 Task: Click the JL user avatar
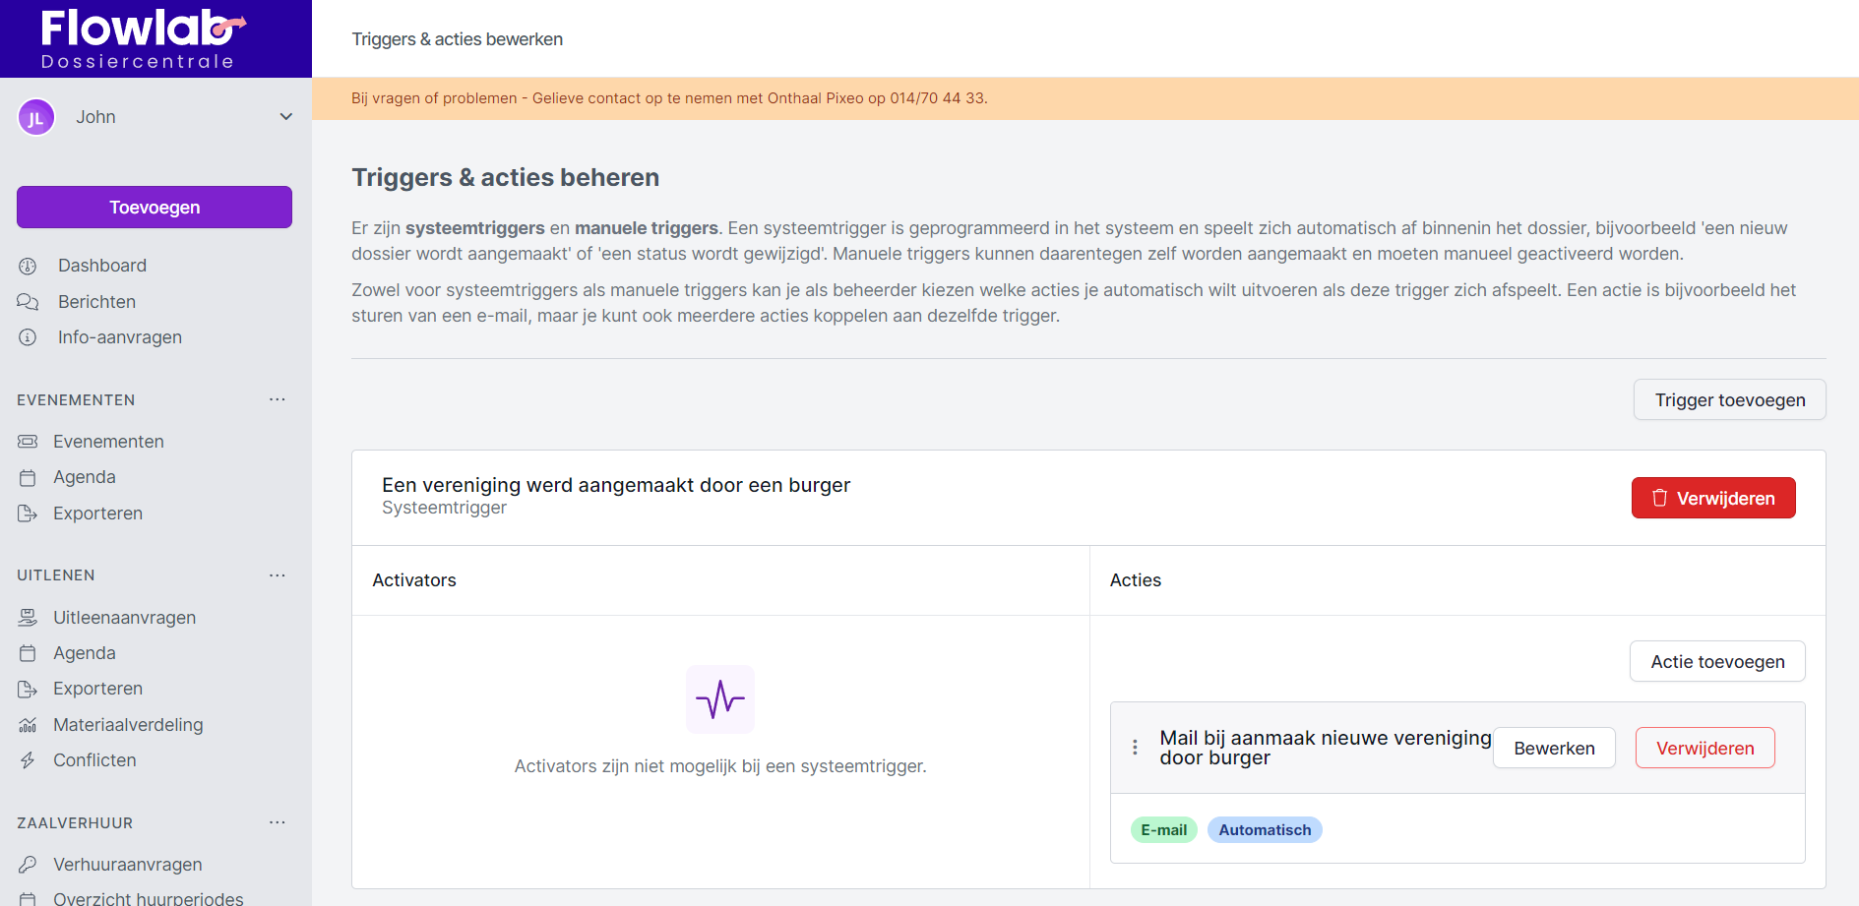(36, 118)
